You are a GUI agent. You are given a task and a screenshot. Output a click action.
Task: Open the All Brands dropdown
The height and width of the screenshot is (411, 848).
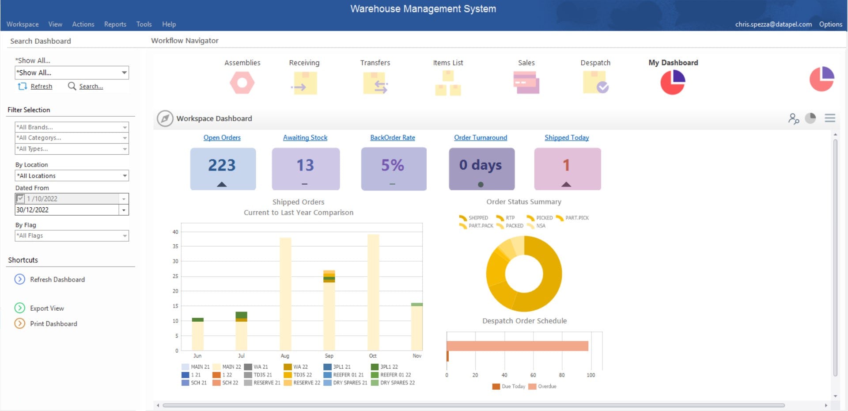(x=124, y=127)
